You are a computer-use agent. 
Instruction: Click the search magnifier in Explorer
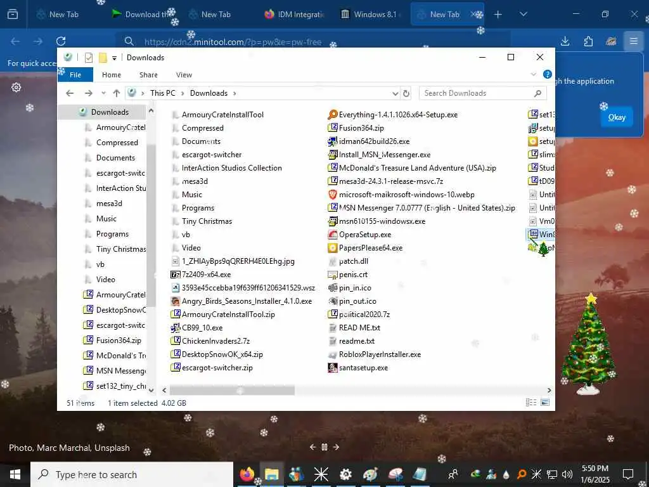pos(537,93)
